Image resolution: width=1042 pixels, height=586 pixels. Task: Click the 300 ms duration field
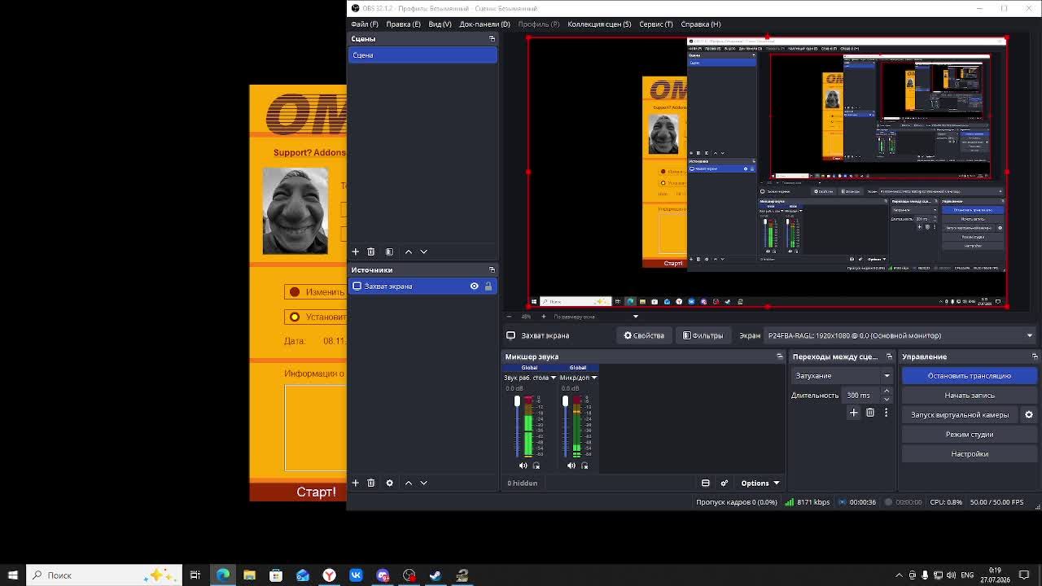(x=861, y=396)
